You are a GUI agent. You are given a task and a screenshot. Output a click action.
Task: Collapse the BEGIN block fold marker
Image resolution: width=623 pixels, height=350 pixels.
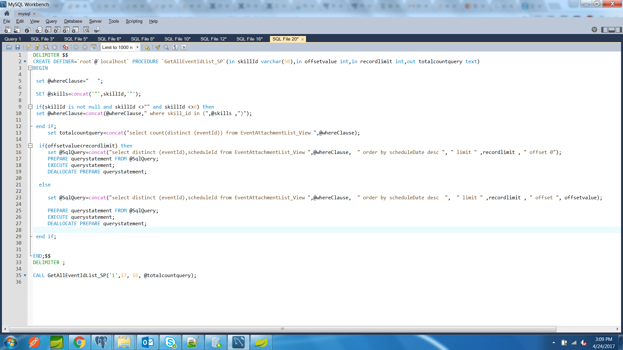(x=30, y=68)
